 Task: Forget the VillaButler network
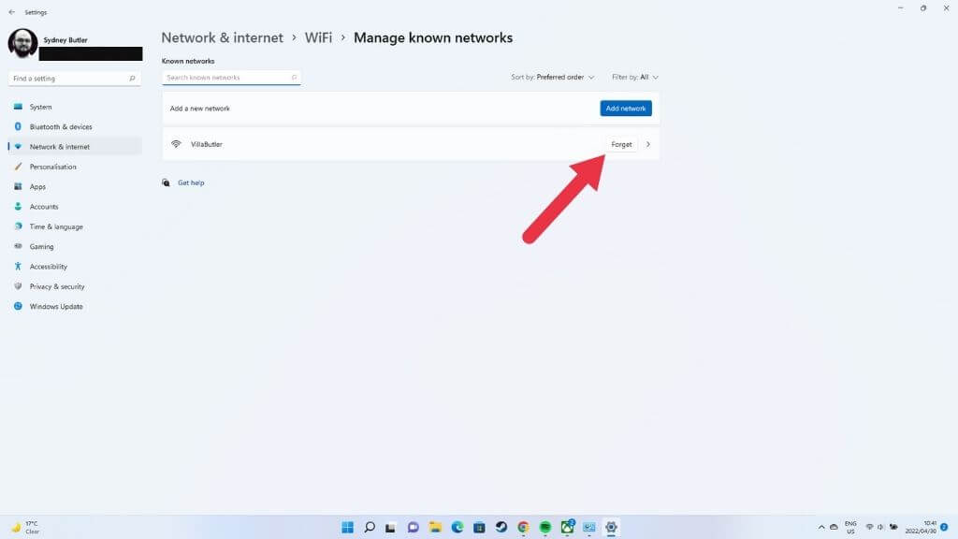(x=621, y=145)
